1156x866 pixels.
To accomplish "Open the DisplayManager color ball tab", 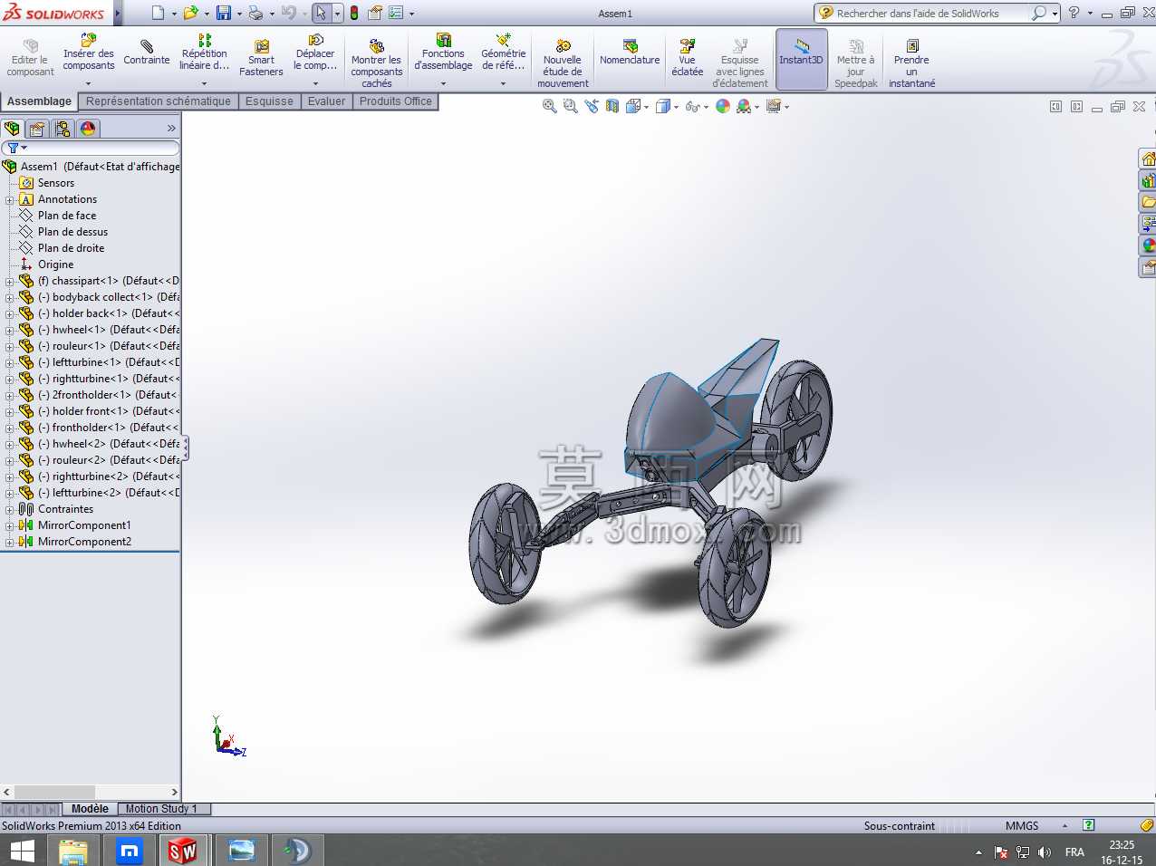I will [x=88, y=129].
